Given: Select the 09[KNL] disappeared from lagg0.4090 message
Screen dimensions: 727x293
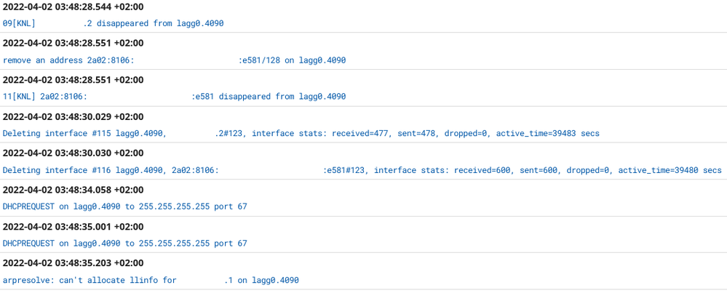Looking at the screenshot, I should click(x=113, y=23).
